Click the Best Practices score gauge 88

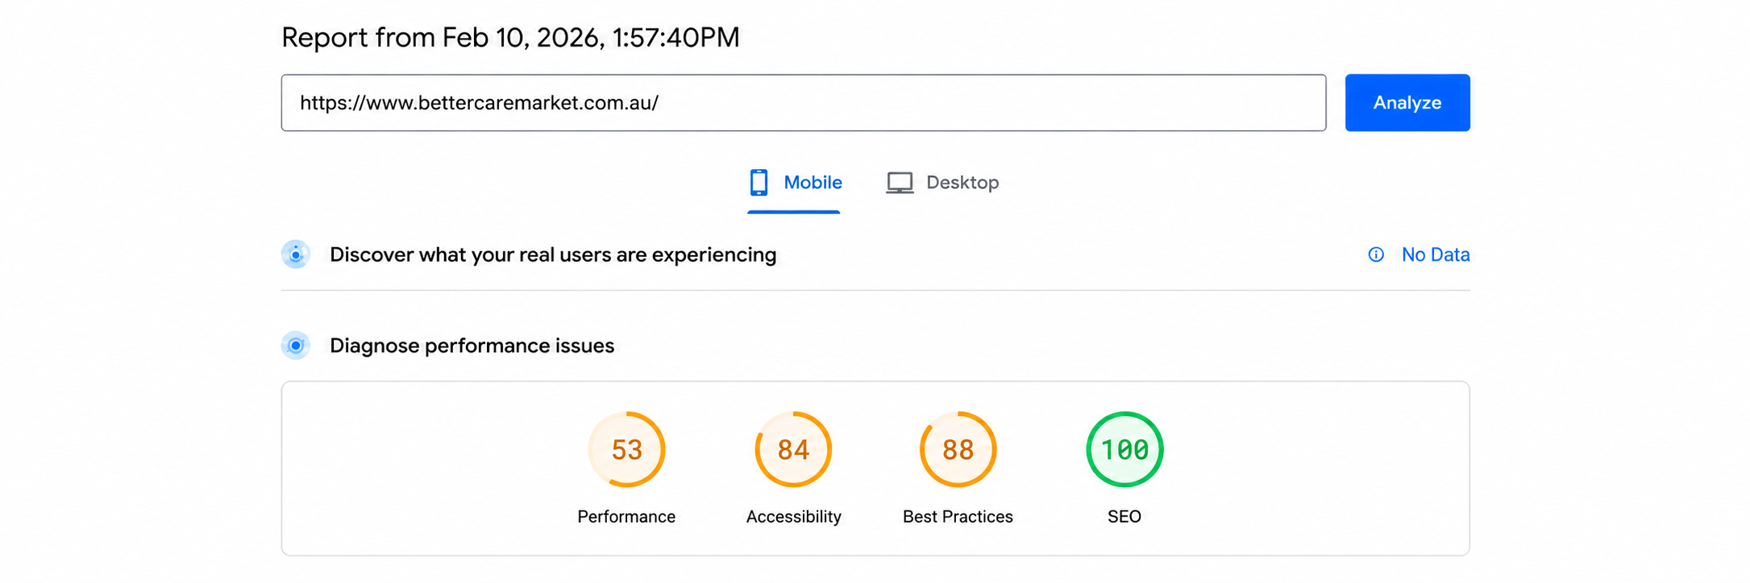pos(958,449)
